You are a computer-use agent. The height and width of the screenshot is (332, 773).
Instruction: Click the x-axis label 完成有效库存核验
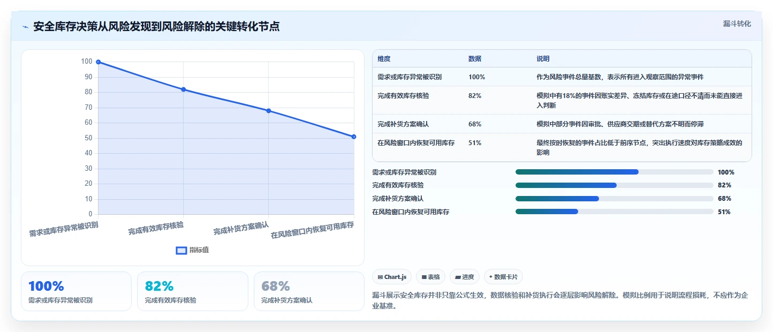(156, 229)
